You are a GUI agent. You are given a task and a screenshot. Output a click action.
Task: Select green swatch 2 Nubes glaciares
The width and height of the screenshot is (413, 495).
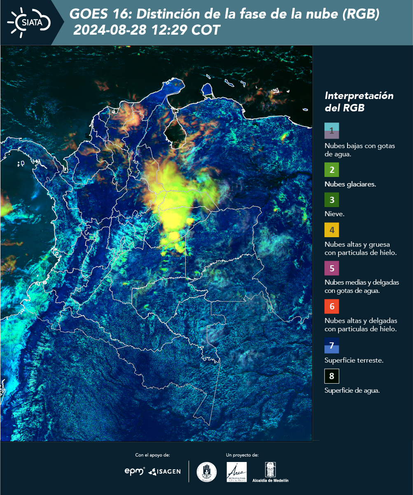point(331,170)
